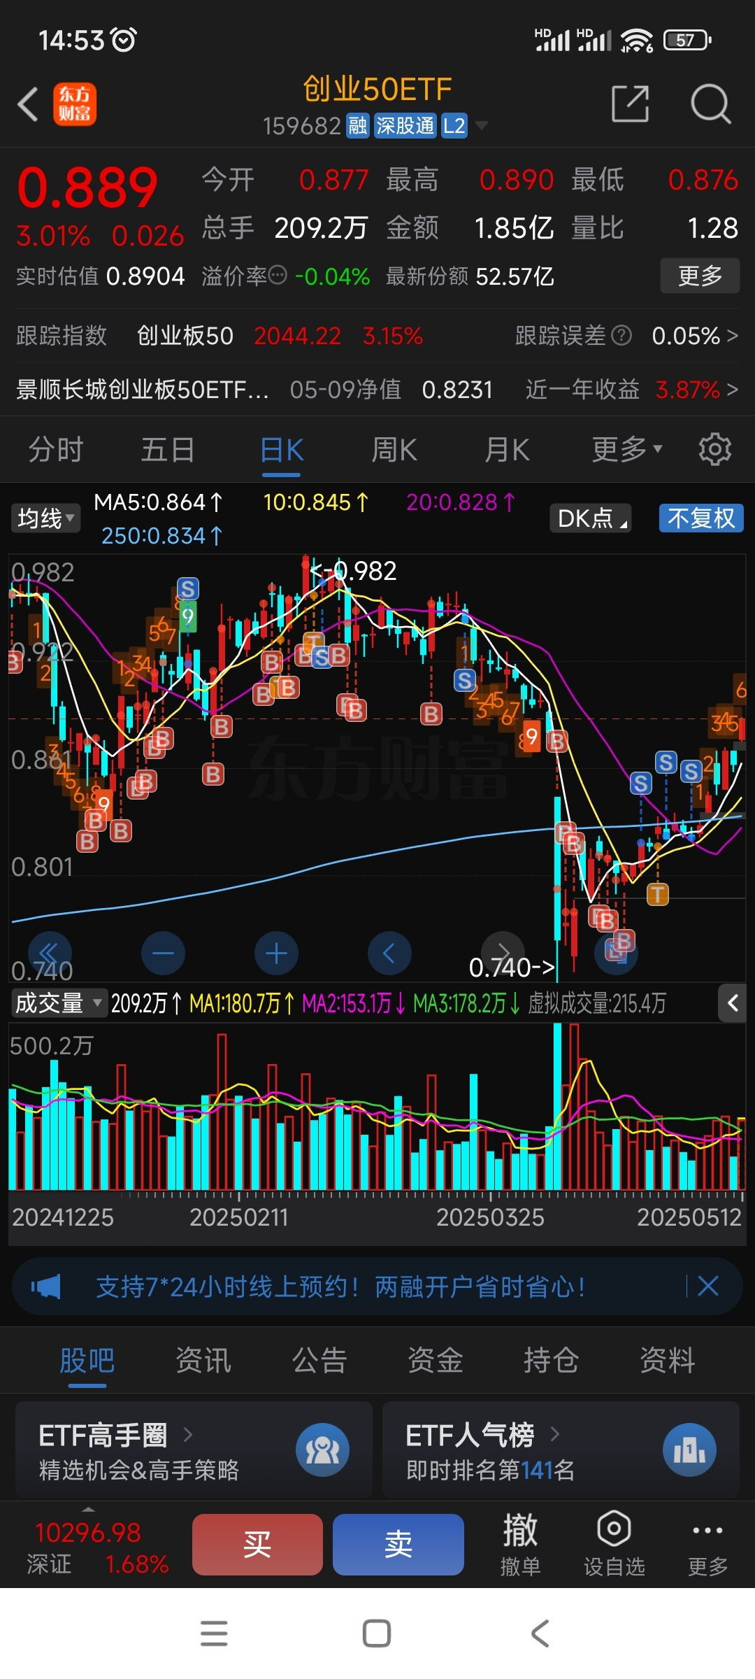Expand the 更多 chart period dropdown
Viewport: 755px width, 1679px height.
[626, 449]
